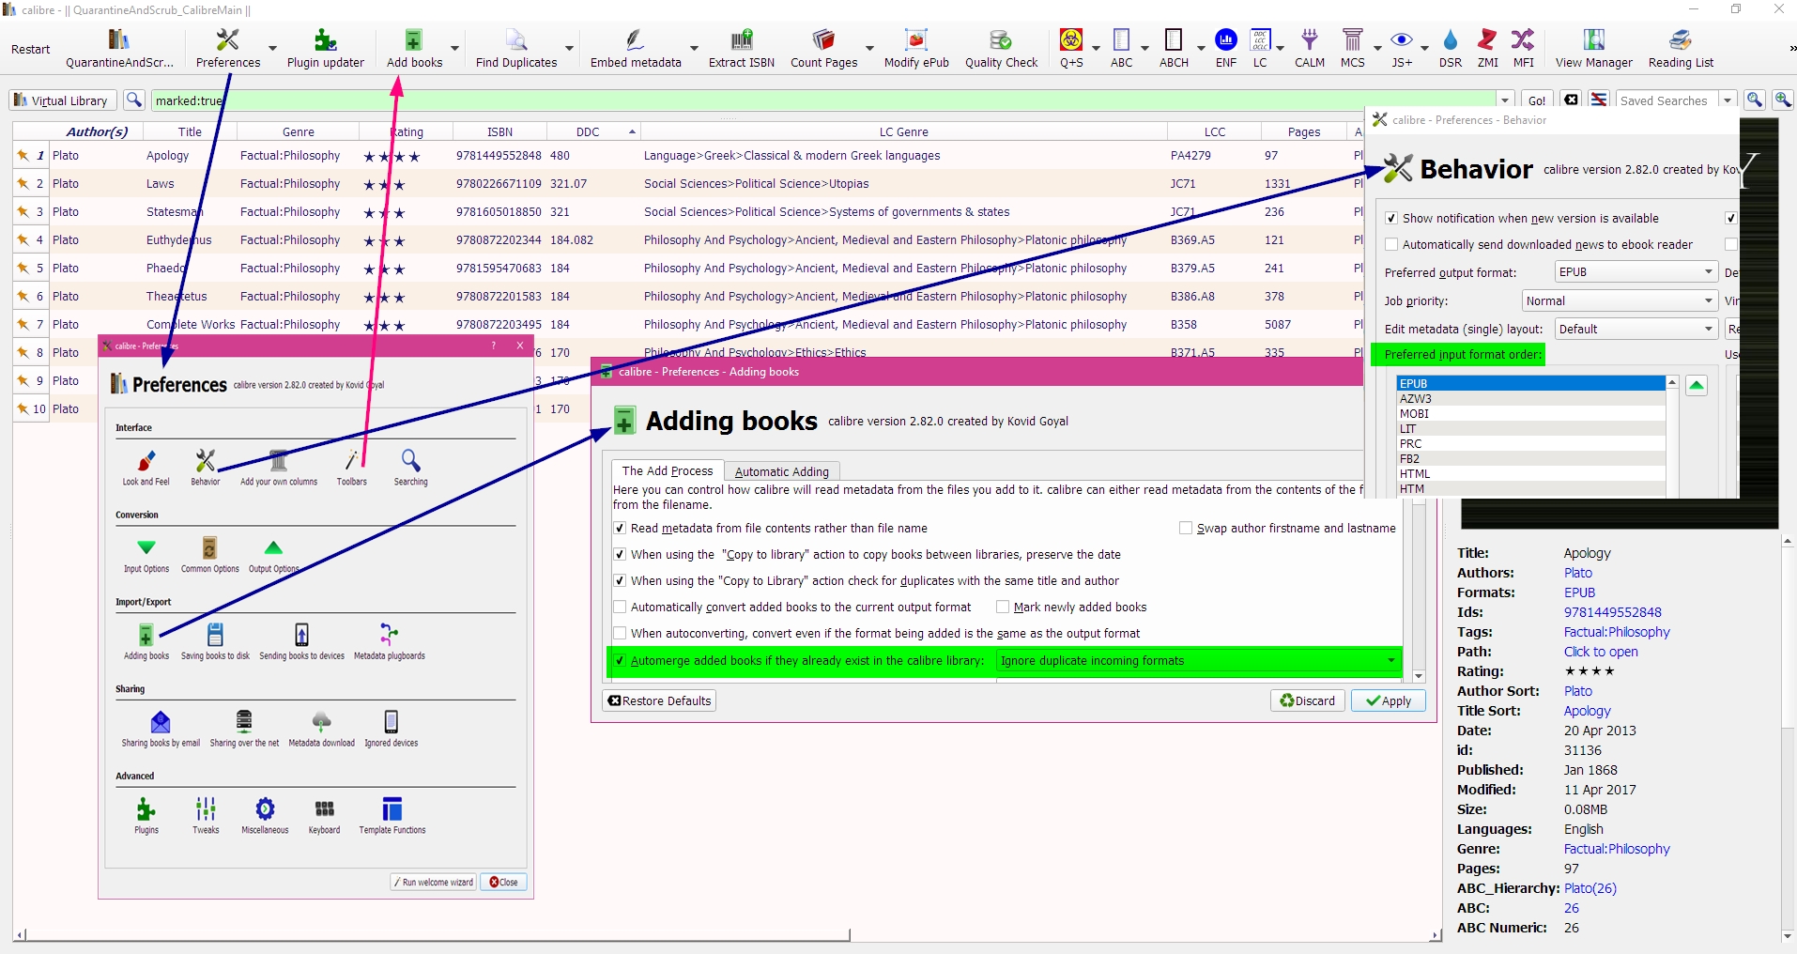Start the Extract ISBN plugin
This screenshot has width=1797, height=954.
[x=742, y=48]
